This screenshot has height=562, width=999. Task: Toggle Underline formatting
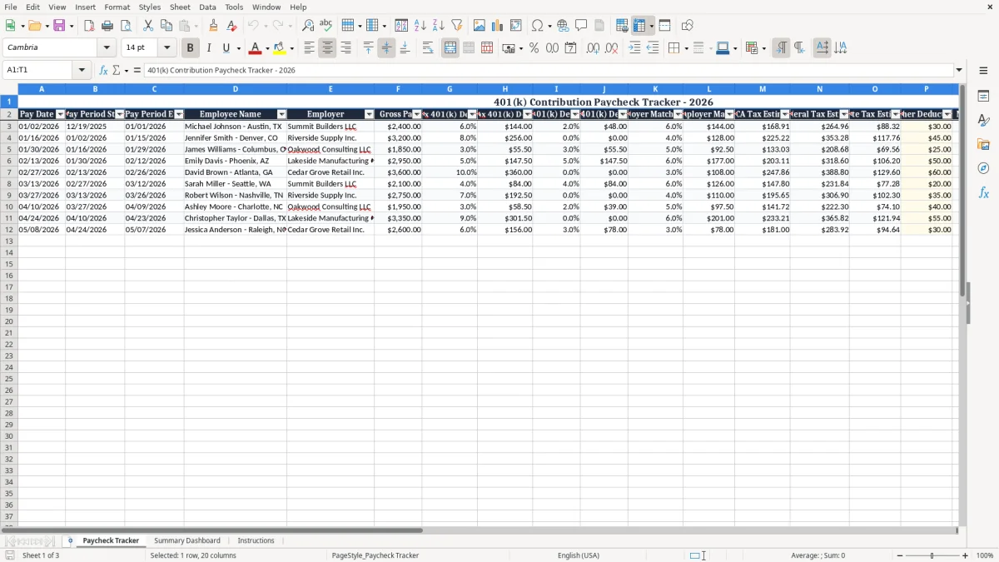pyautogui.click(x=226, y=48)
